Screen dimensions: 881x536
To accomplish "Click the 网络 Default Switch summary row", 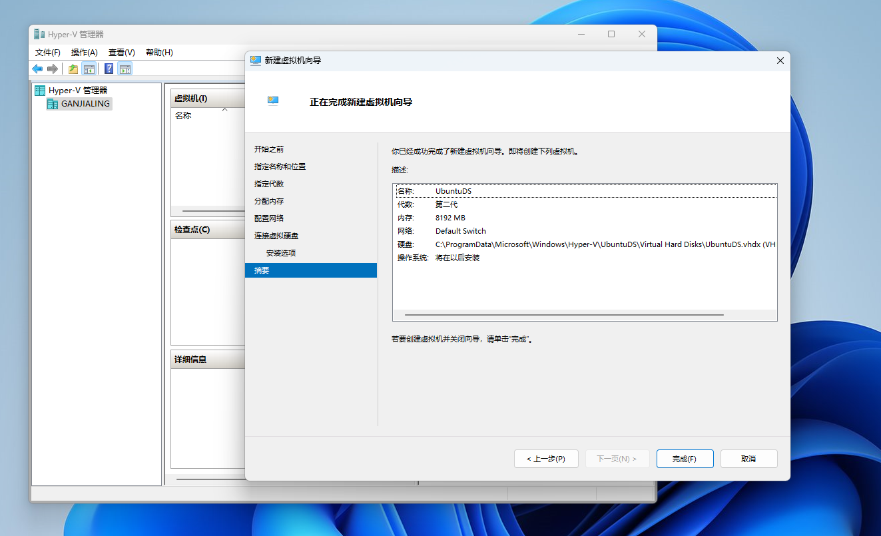I will coord(586,231).
